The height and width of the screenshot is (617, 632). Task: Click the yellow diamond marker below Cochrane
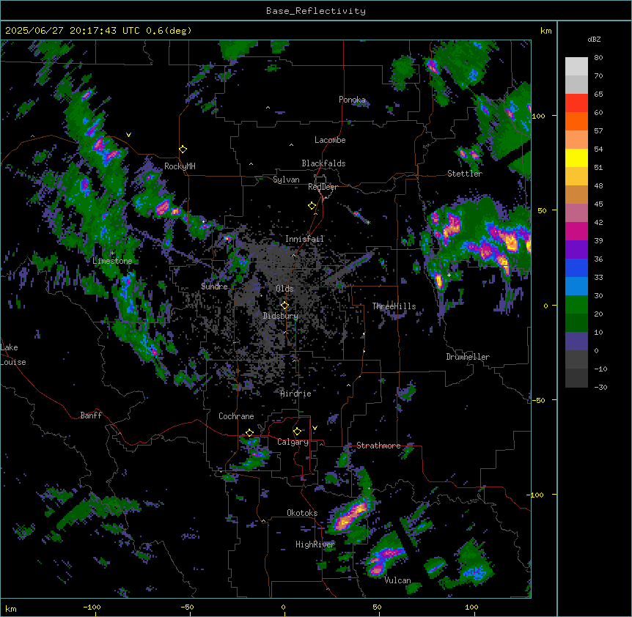[249, 433]
